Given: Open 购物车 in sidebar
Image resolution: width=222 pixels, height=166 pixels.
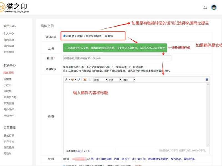Looking at the screenshot, I should (x=7, y=154).
